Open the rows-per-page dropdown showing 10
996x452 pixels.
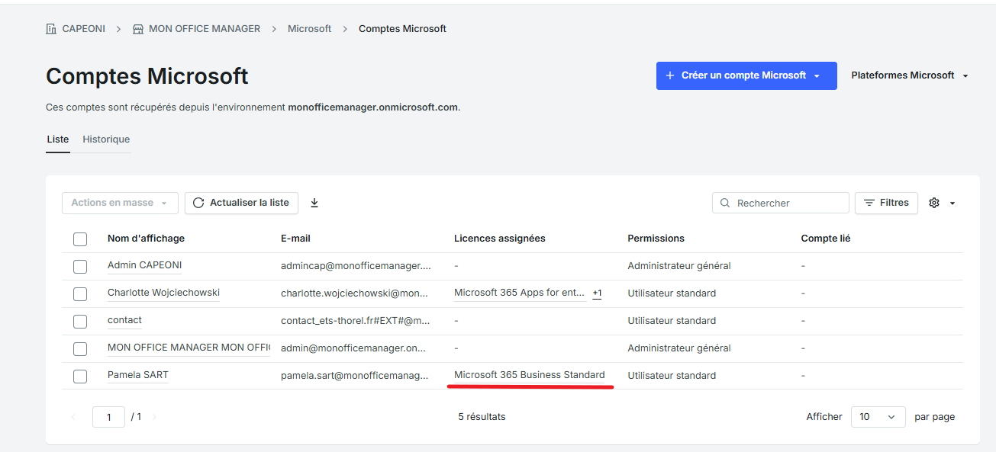point(878,417)
